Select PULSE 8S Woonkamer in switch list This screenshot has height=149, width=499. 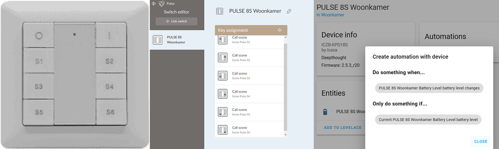pos(177,40)
